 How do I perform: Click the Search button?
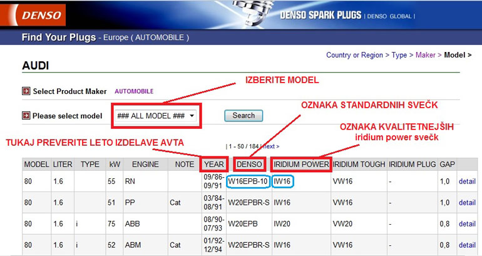click(244, 116)
